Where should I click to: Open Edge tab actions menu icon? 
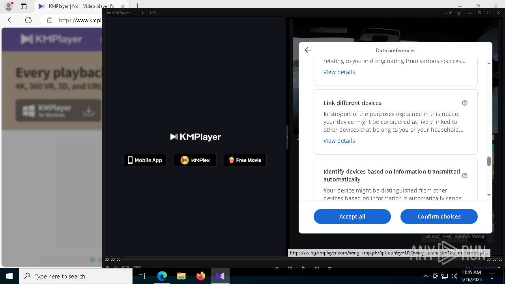pyautogui.click(x=24, y=6)
